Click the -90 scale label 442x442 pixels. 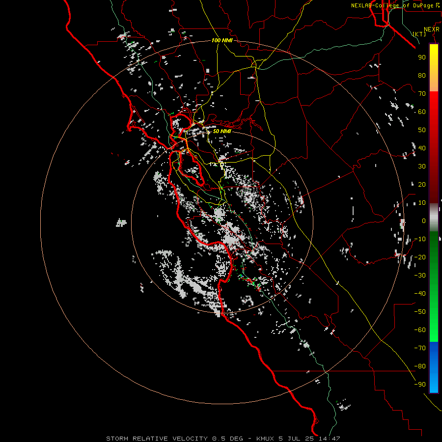[420, 384]
